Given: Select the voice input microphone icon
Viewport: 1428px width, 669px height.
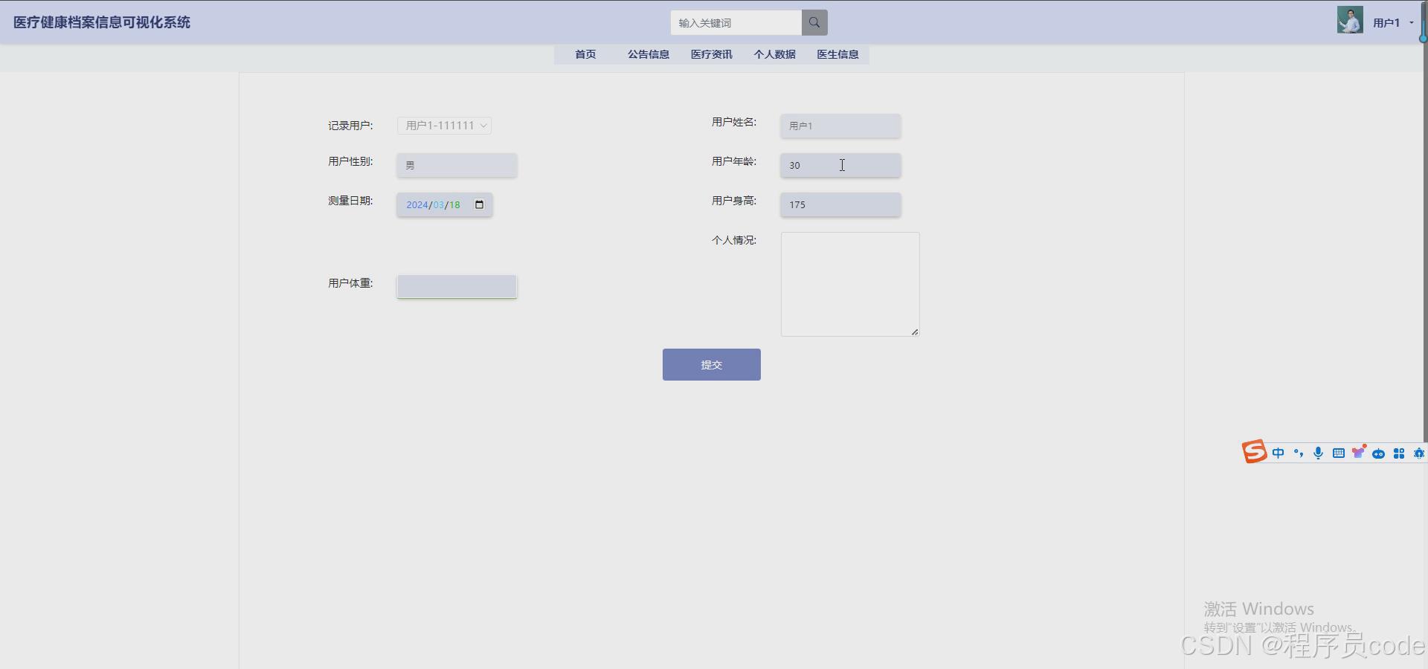Looking at the screenshot, I should (x=1318, y=453).
